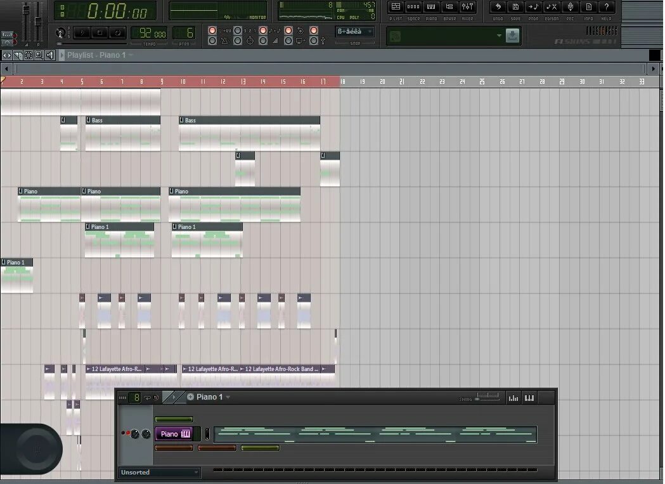Viewport: 665px width, 484px height.
Task: Open the news panel dropdown arrow
Action: [x=499, y=36]
